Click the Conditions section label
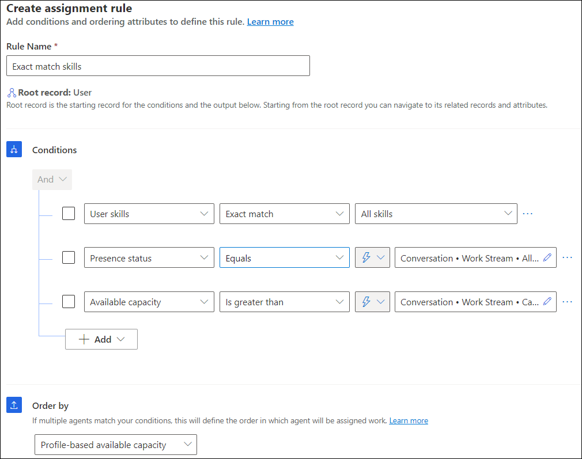Viewport: 582px width, 459px height. pos(55,150)
